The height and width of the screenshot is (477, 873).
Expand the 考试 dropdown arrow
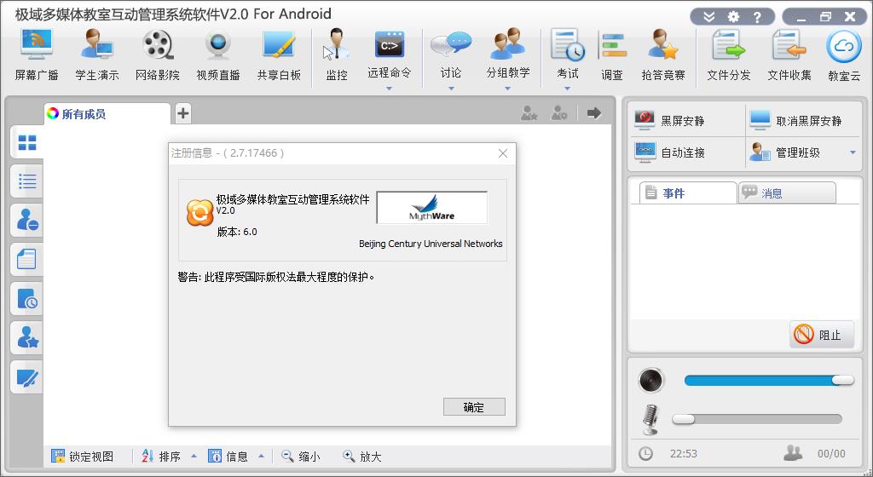click(567, 89)
